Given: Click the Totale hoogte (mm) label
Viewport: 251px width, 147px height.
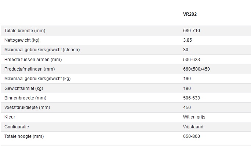Looking at the screenshot, I should [x=24, y=136].
